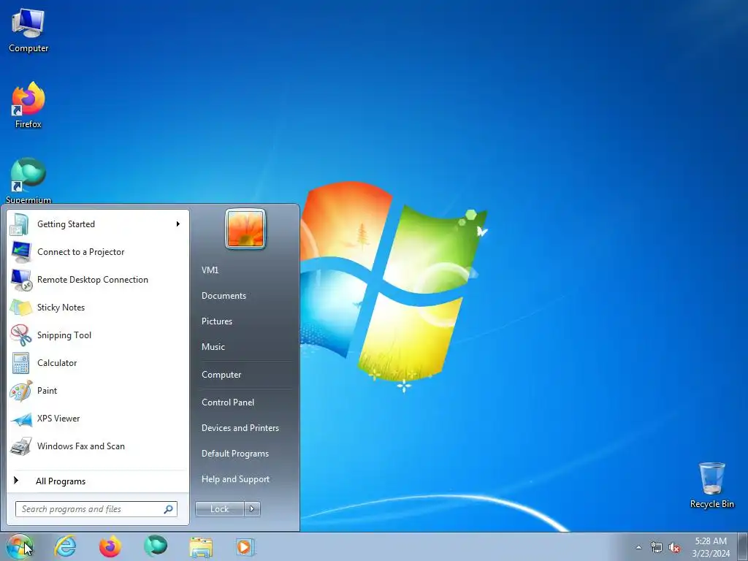Open Documents from Start menu
This screenshot has height=561, width=748.
[224, 296]
